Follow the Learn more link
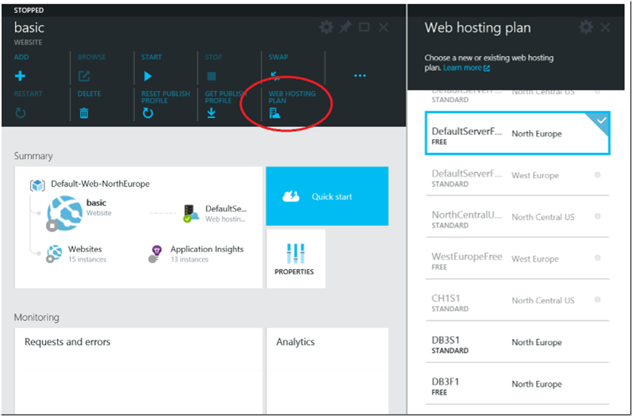The width and height of the screenshot is (632, 416). 466,68
